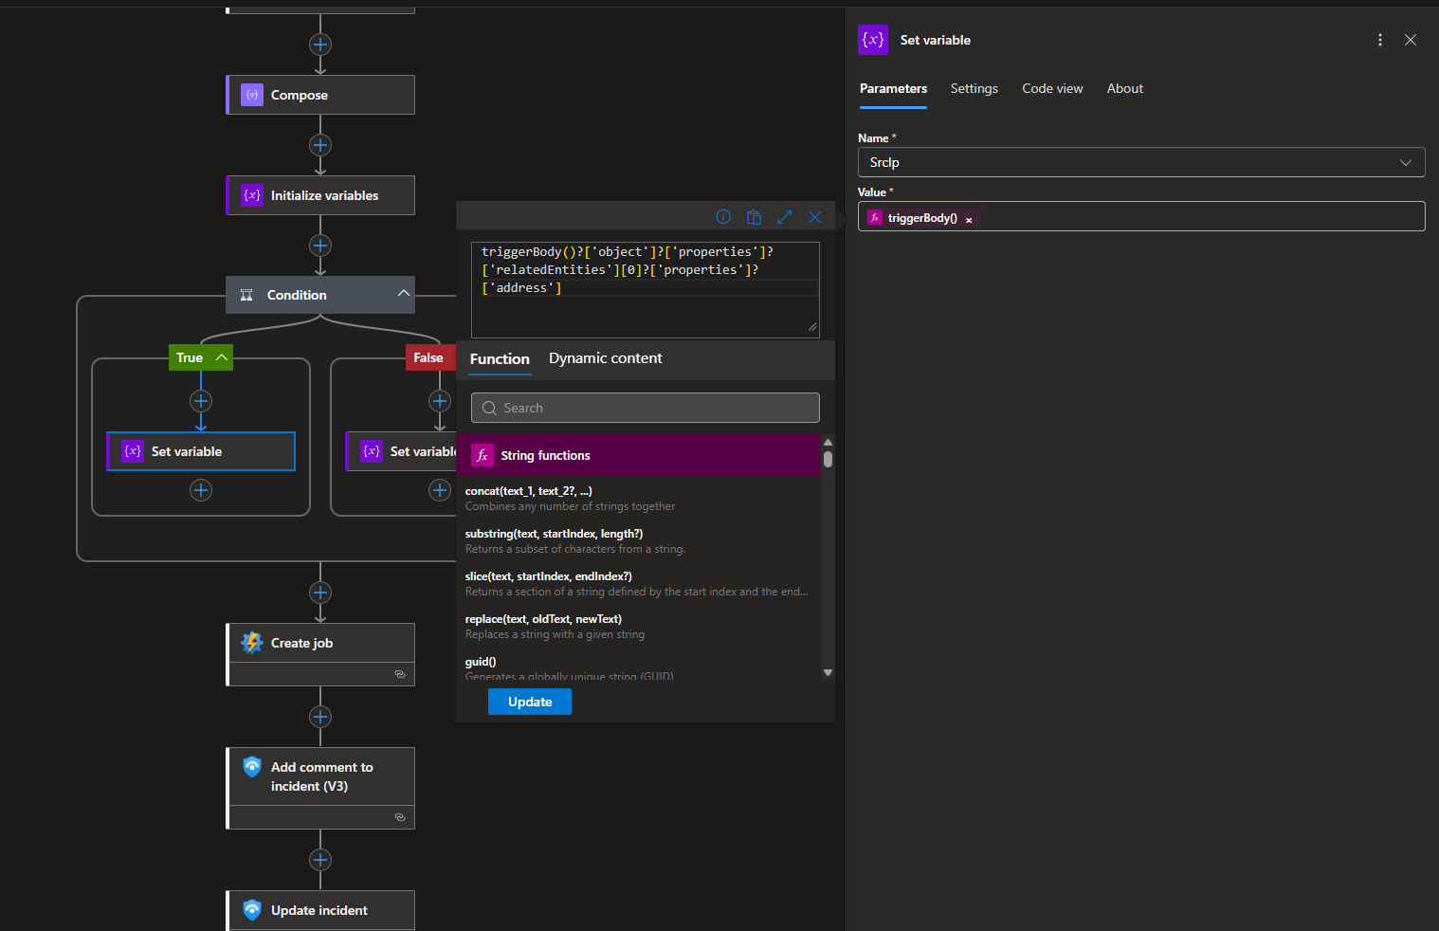Click the add step plus above Compose
1439x931 pixels.
click(320, 45)
